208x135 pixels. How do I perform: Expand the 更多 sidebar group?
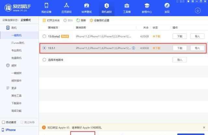(x=12, y=88)
